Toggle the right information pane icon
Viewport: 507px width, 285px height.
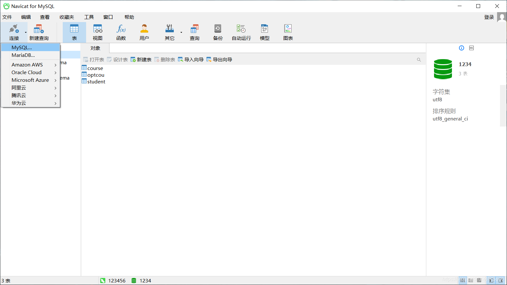(500, 280)
